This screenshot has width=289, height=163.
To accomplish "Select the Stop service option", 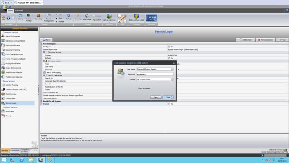I will pos(59,18).
